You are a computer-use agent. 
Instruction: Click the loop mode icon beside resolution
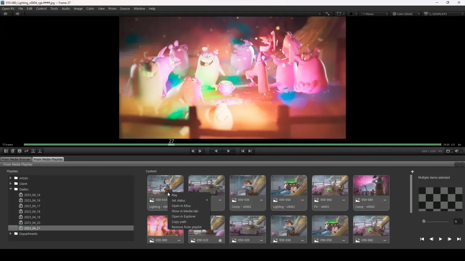coord(448,151)
